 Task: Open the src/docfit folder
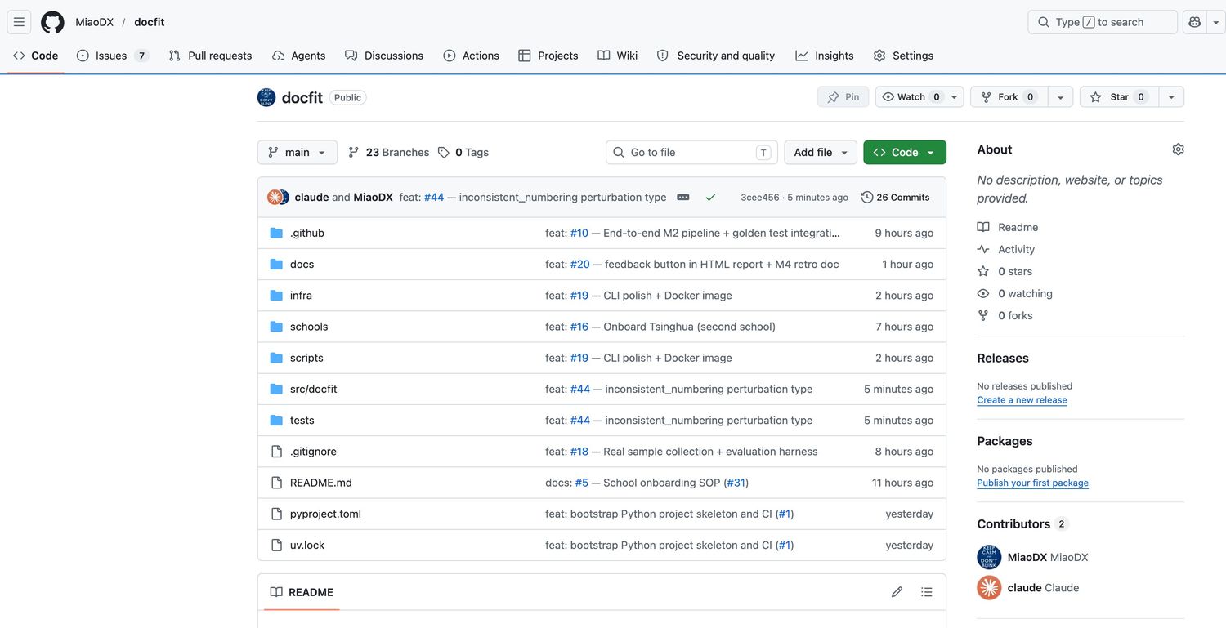[314, 390]
